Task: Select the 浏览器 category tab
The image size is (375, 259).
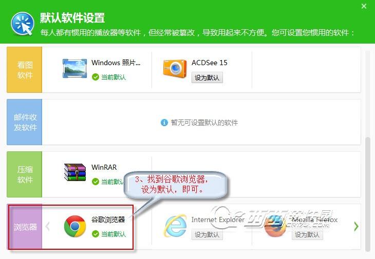Action: 25,227
